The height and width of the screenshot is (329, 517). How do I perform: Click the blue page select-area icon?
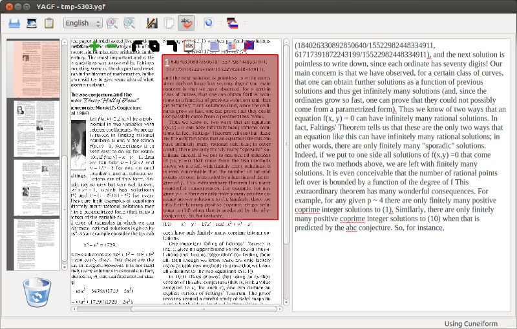(x=215, y=46)
